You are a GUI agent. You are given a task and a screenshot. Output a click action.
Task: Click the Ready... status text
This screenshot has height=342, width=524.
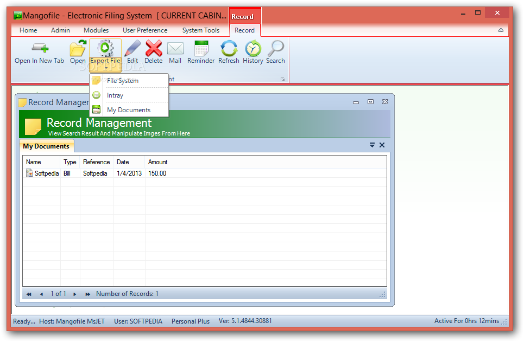point(24,321)
